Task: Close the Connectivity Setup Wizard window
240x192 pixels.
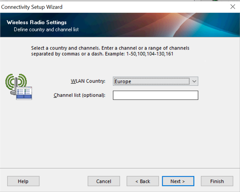Action: [232, 7]
